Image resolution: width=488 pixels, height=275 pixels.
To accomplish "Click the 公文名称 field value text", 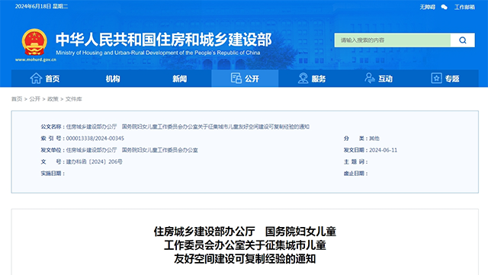I will (x=188, y=126).
